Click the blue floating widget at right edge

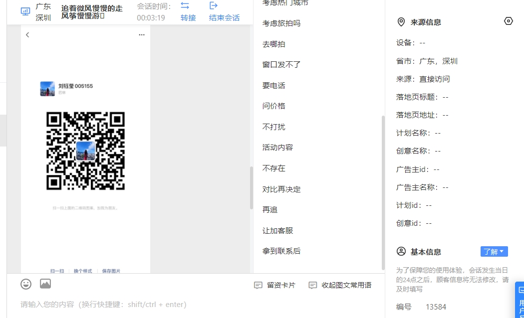[520, 300]
